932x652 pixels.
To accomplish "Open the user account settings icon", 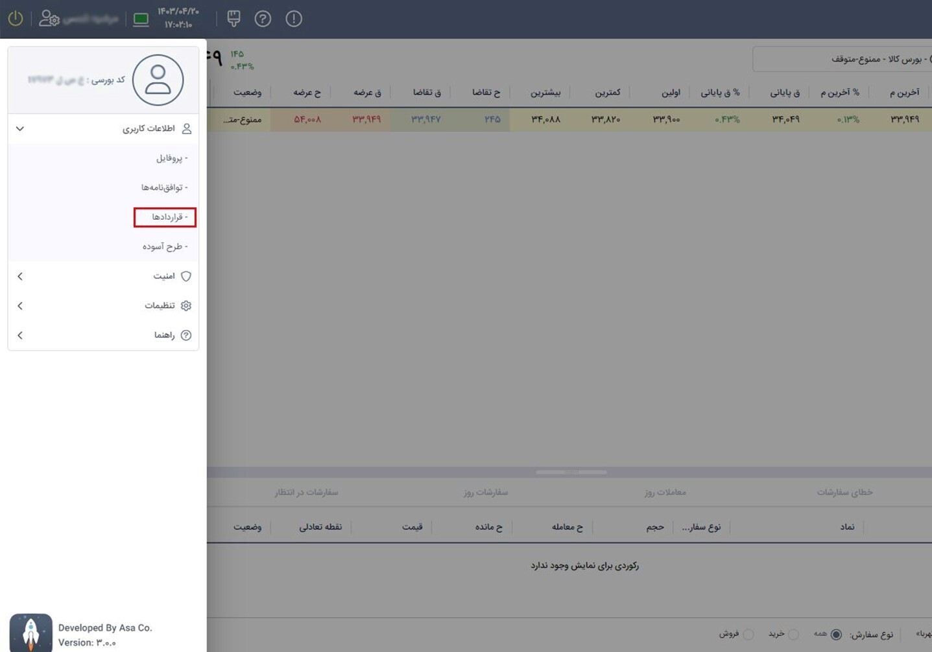I will pyautogui.click(x=49, y=19).
